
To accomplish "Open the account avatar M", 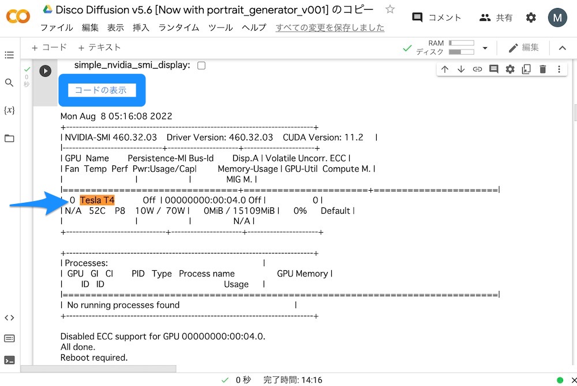I will coord(557,17).
